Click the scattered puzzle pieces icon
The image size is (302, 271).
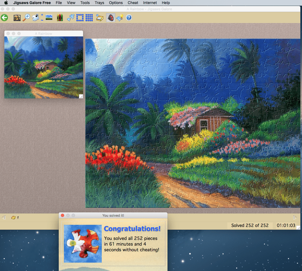point(70,18)
